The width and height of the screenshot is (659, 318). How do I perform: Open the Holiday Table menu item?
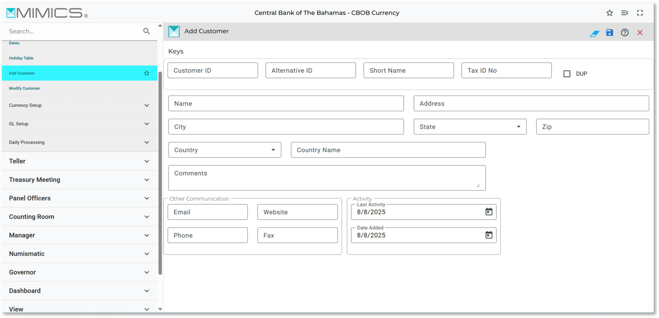click(79, 58)
